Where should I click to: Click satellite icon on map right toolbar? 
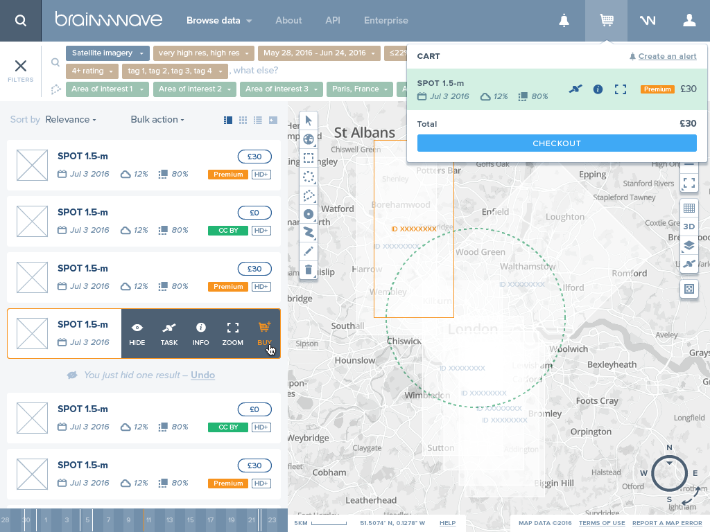689,264
